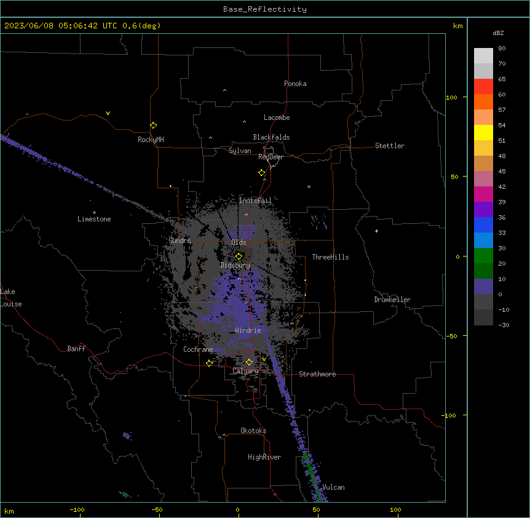Click the Sundre town label

[x=180, y=241]
